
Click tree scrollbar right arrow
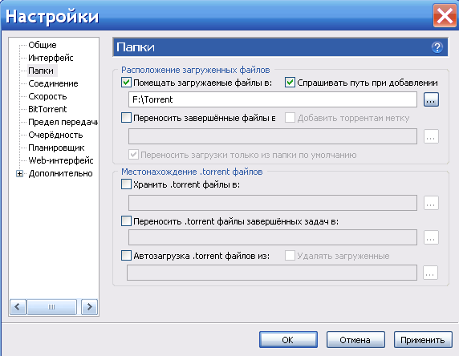click(89, 307)
